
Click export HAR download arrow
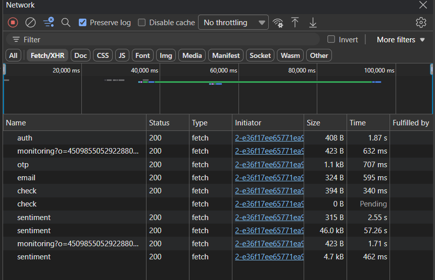tap(313, 22)
